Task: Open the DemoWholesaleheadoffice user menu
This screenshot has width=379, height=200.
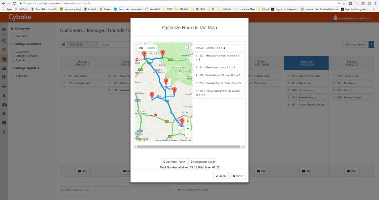Action: pyautogui.click(x=352, y=18)
